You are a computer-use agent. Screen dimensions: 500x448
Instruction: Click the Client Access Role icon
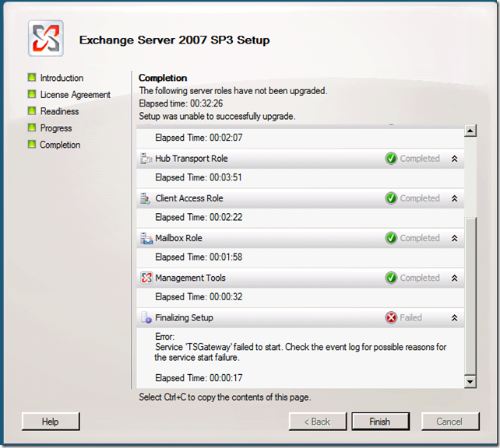click(146, 198)
